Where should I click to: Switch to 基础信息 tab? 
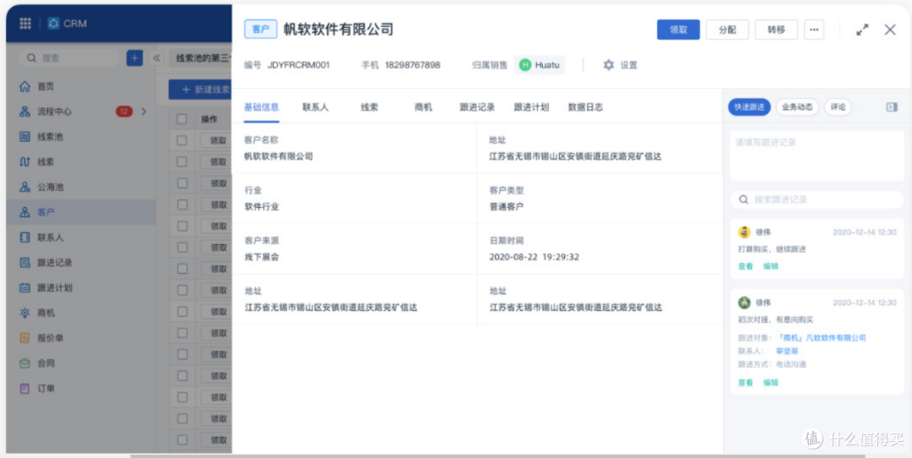click(x=261, y=107)
